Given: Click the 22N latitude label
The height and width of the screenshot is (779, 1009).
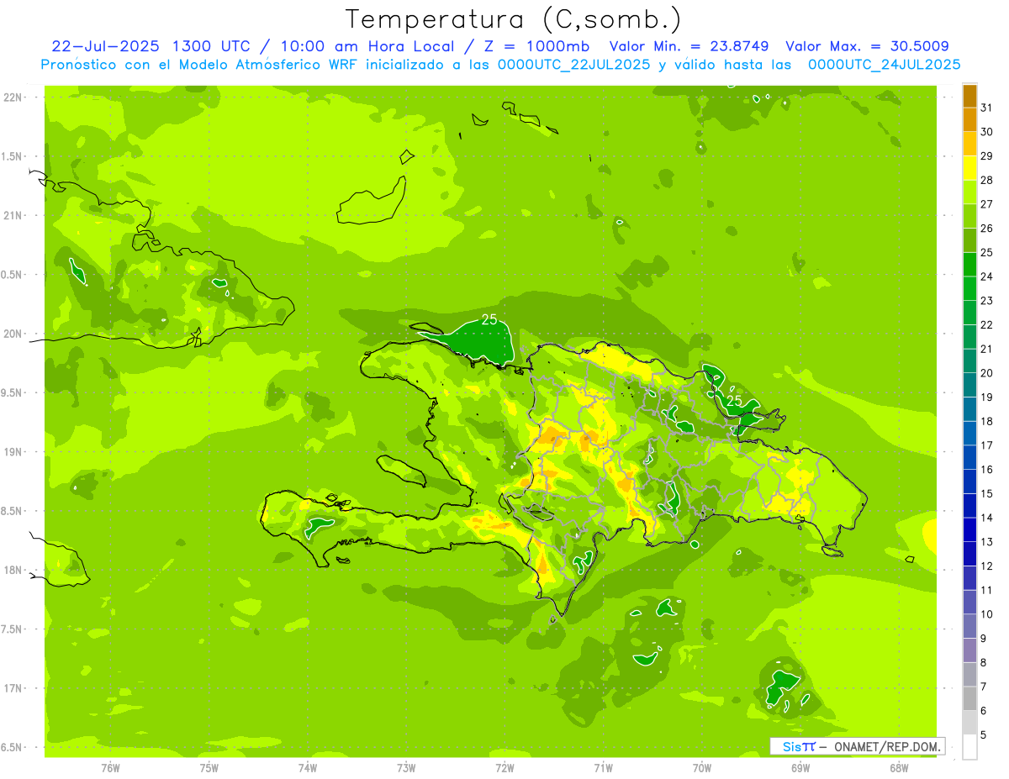Looking at the screenshot, I should tap(13, 97).
